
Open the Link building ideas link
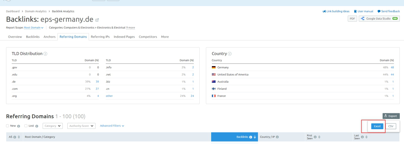click(336, 11)
